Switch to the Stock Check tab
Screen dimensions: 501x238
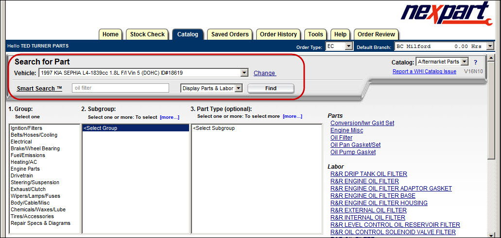[x=147, y=34]
